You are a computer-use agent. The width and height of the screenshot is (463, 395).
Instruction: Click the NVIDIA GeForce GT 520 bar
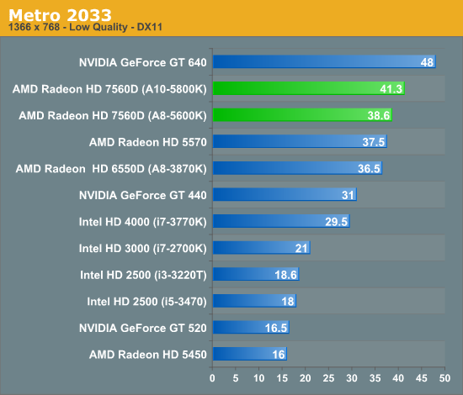(x=251, y=327)
